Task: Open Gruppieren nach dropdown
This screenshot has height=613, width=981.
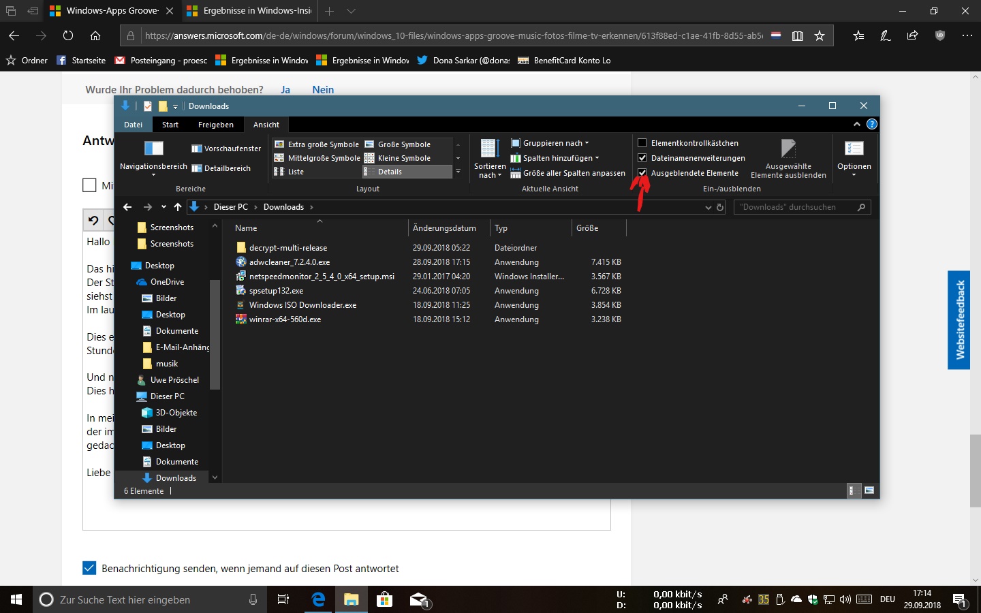Action: 550,143
